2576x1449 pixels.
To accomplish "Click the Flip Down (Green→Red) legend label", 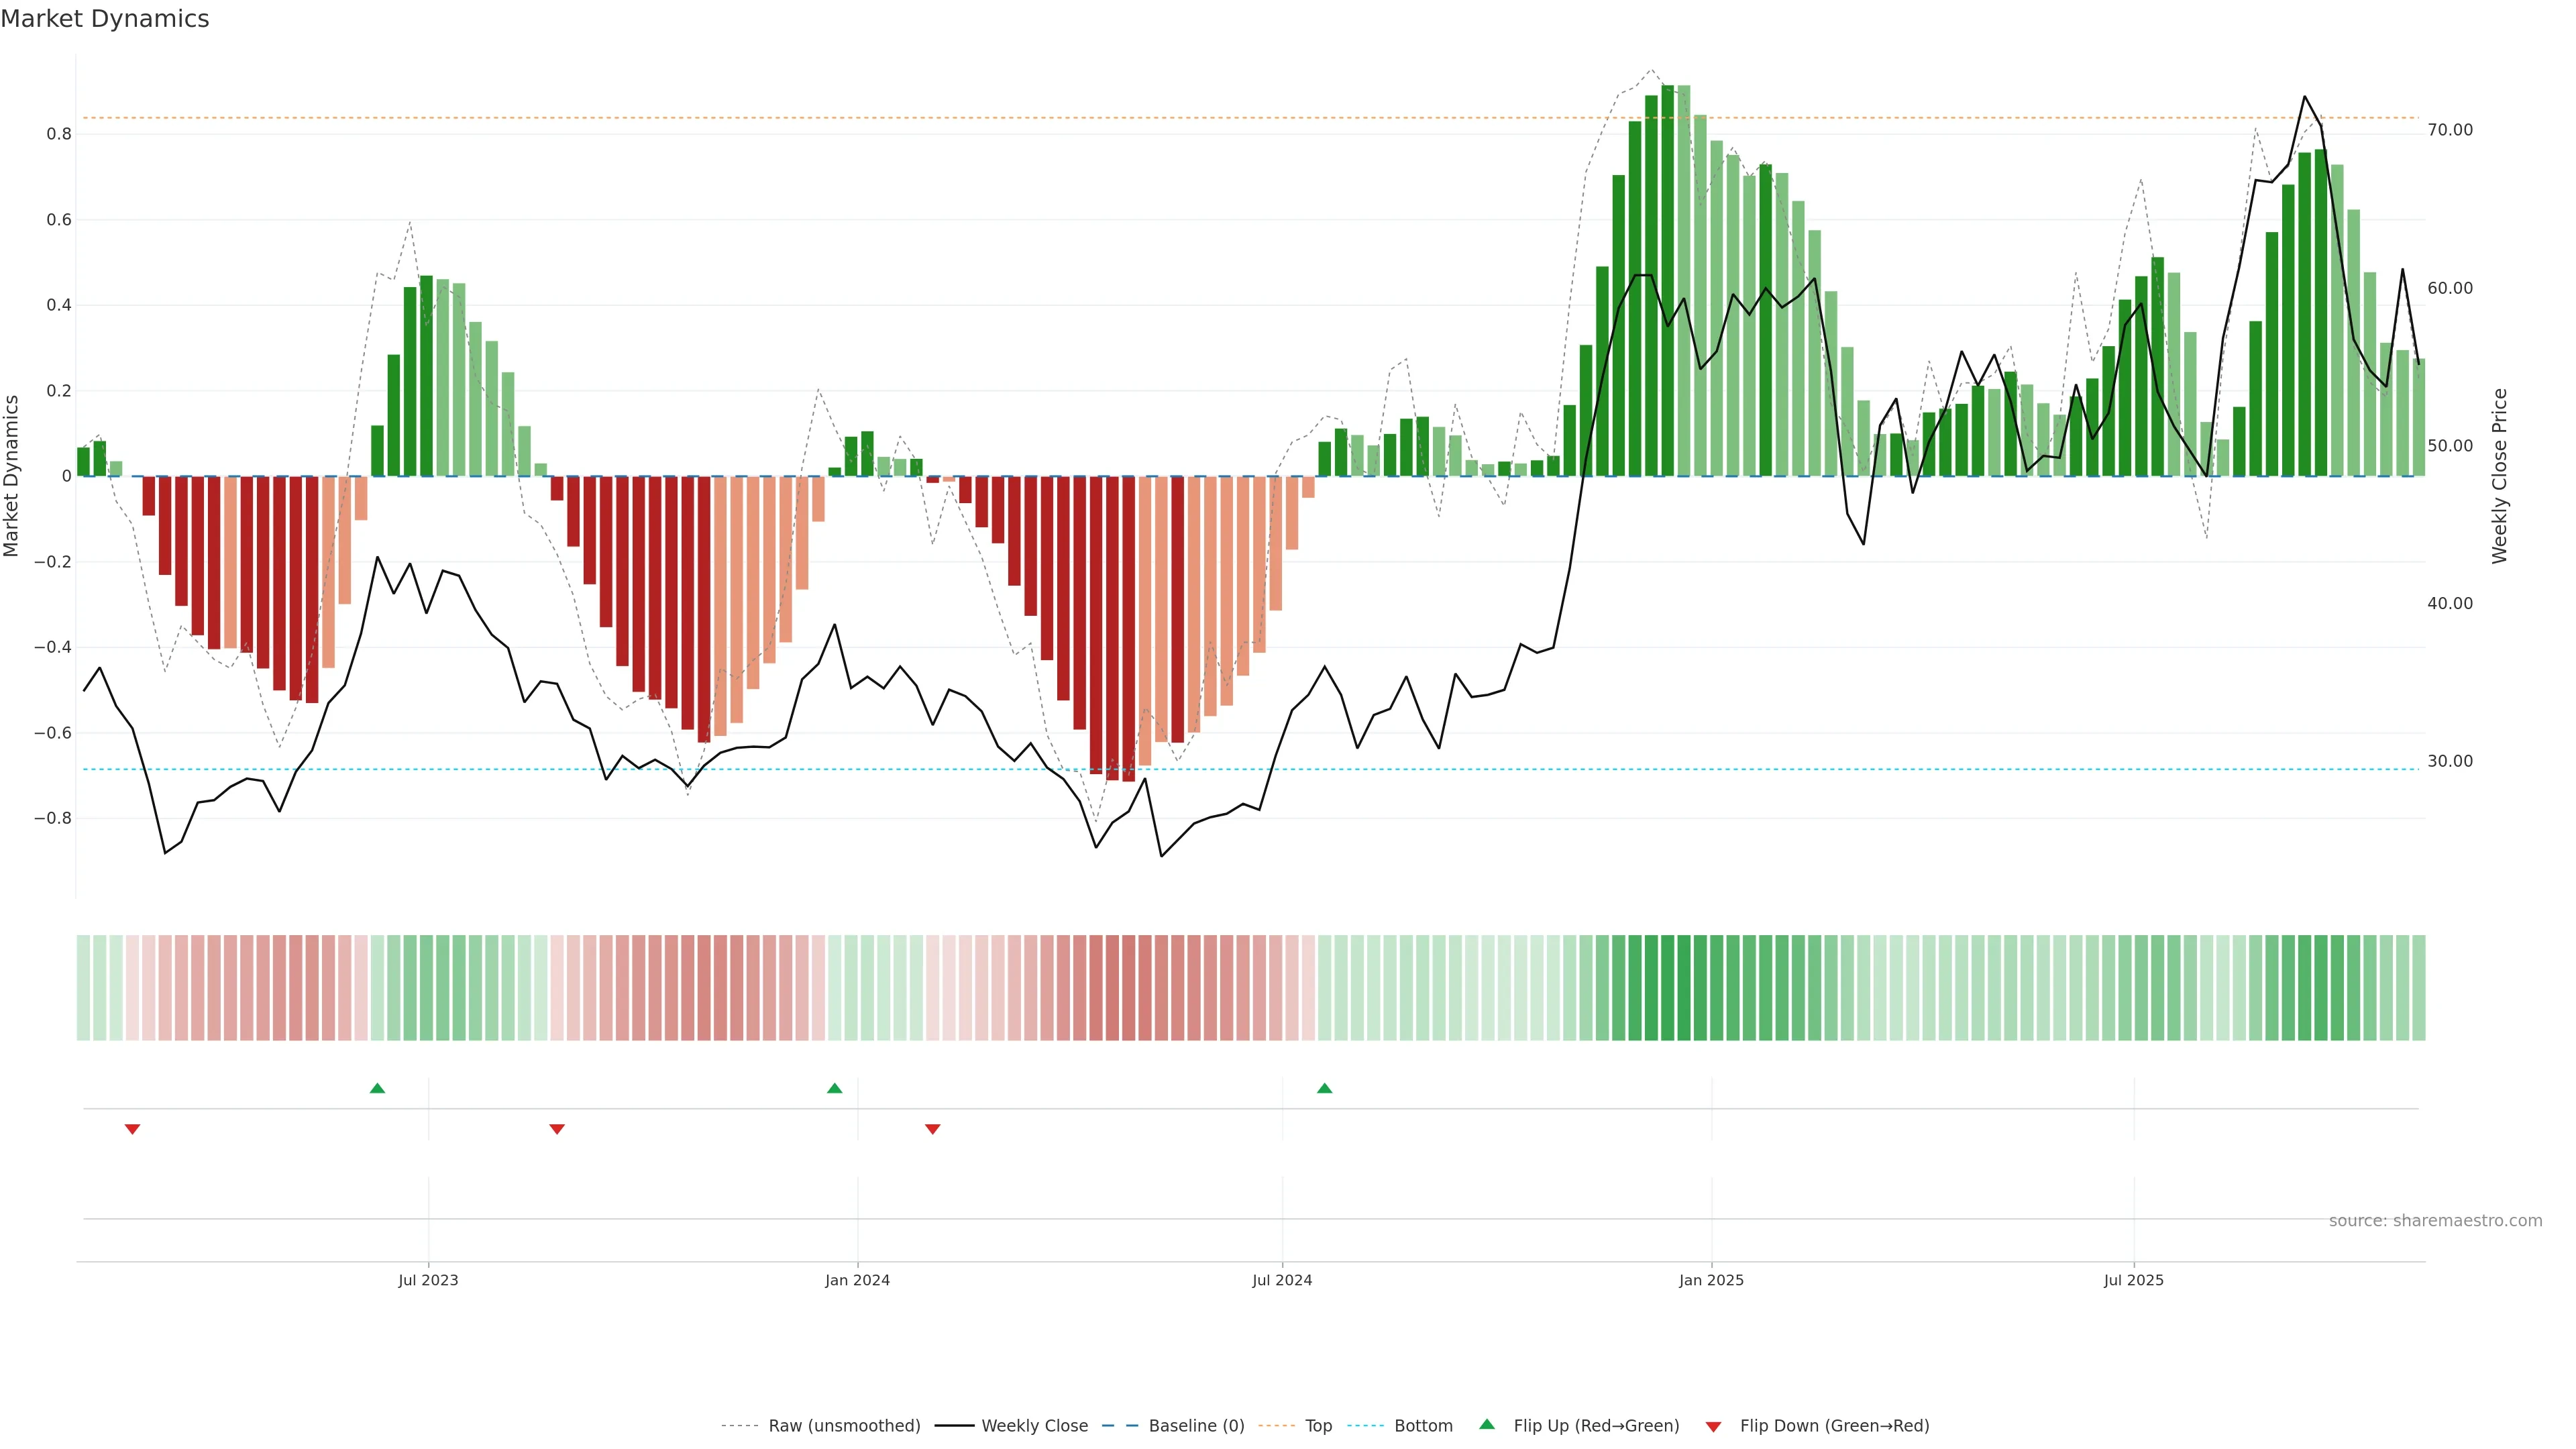I will pyautogui.click(x=1834, y=1426).
